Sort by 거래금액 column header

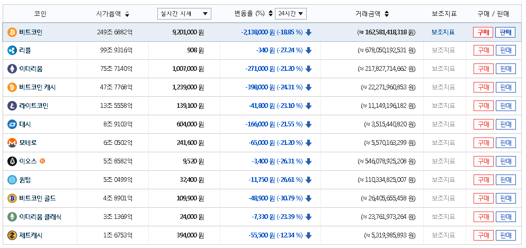click(372, 14)
